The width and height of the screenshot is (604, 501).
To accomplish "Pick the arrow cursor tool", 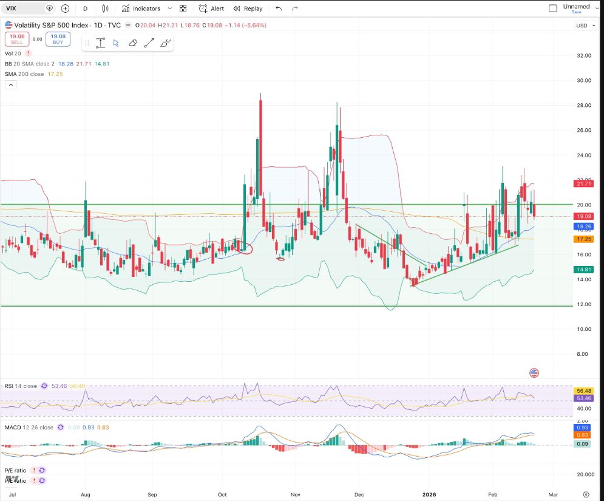I will coord(116,43).
